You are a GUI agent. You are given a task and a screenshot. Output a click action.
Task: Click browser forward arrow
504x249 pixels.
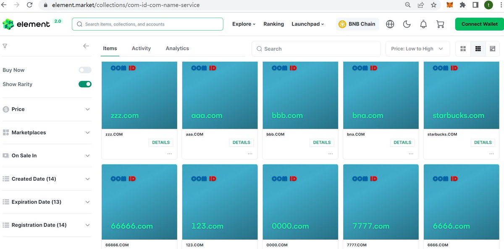(16, 5)
